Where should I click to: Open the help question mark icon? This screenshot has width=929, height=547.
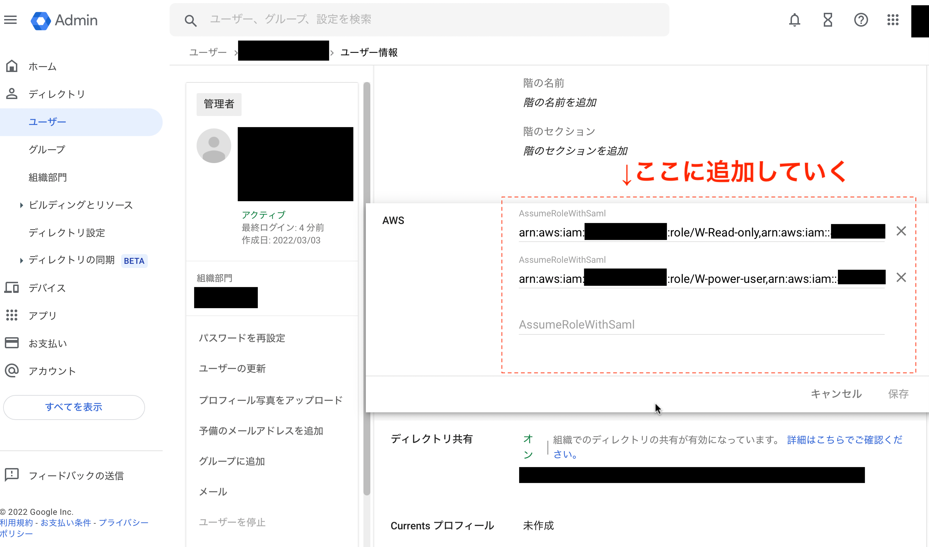[861, 19]
